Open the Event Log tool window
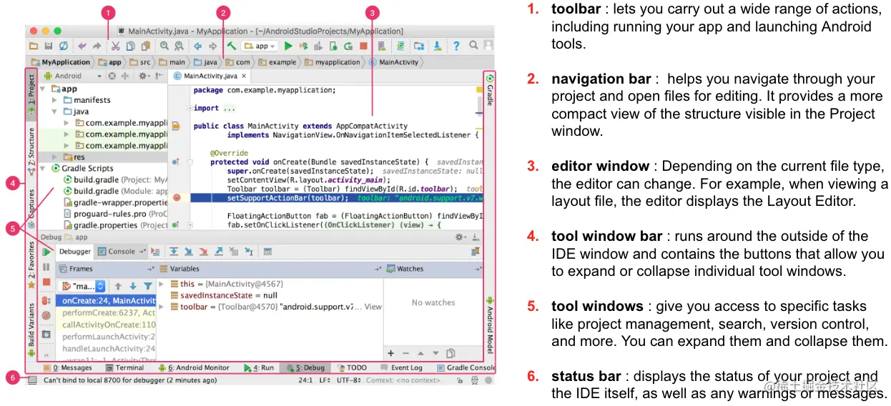Image resolution: width=891 pixels, height=406 pixels. tap(400, 368)
